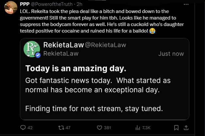
Task: Open the @RekietaLaw handle in quoted post
Action: coord(105,45)
